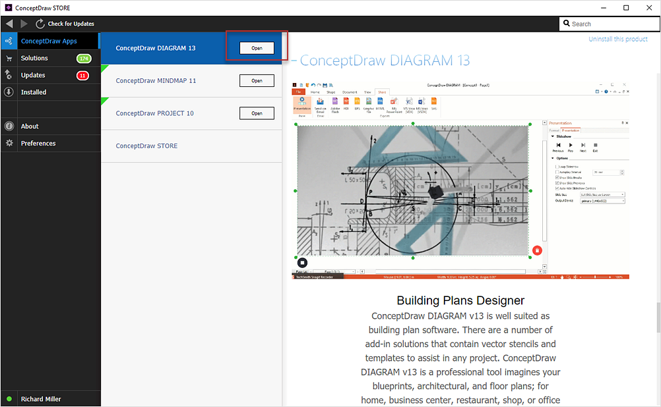Open the Output Device dropdown in the preview
The image size is (661, 407).
[x=602, y=201]
